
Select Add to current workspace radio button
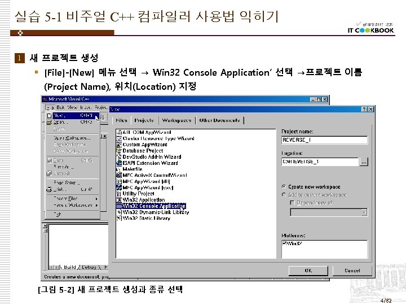pos(284,195)
